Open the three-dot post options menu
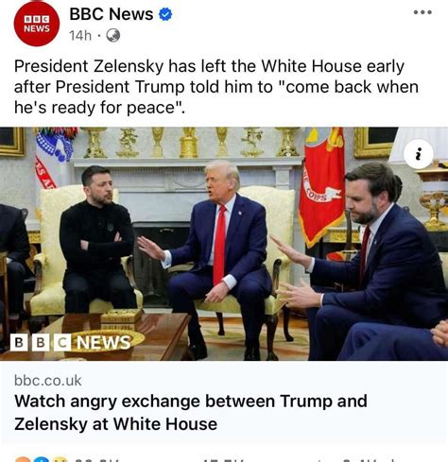Viewport: 448px width, 462px height. pyautogui.click(x=422, y=12)
